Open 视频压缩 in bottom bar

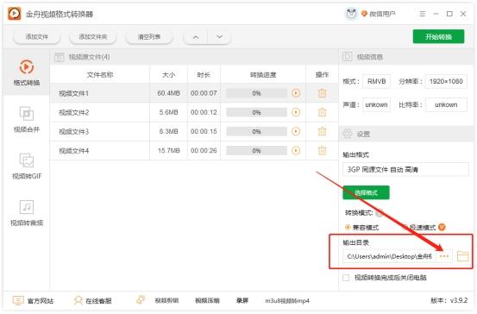pos(207,300)
